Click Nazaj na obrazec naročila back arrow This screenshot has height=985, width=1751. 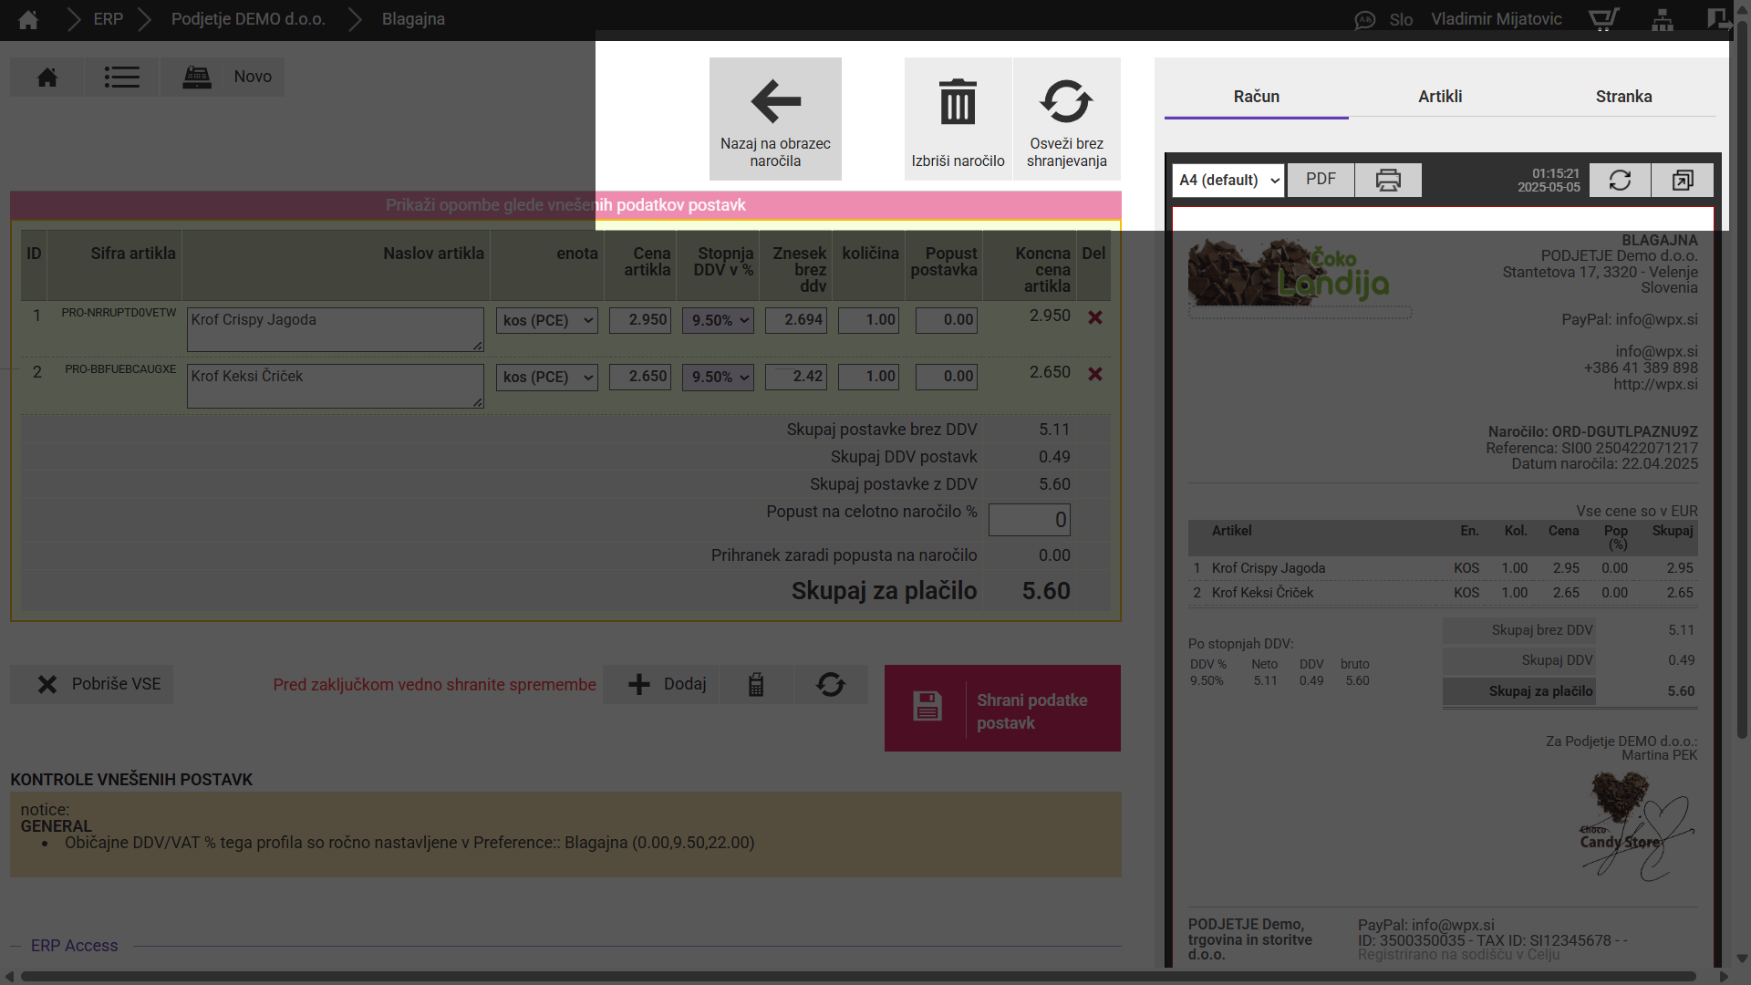775,119
